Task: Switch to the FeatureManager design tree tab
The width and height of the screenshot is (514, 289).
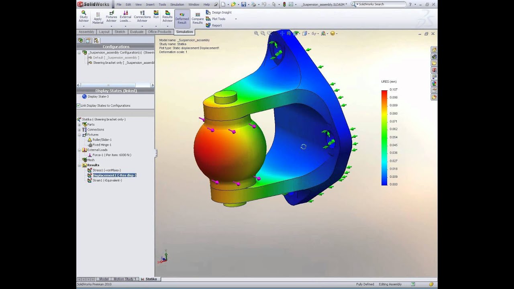Action: point(80,40)
